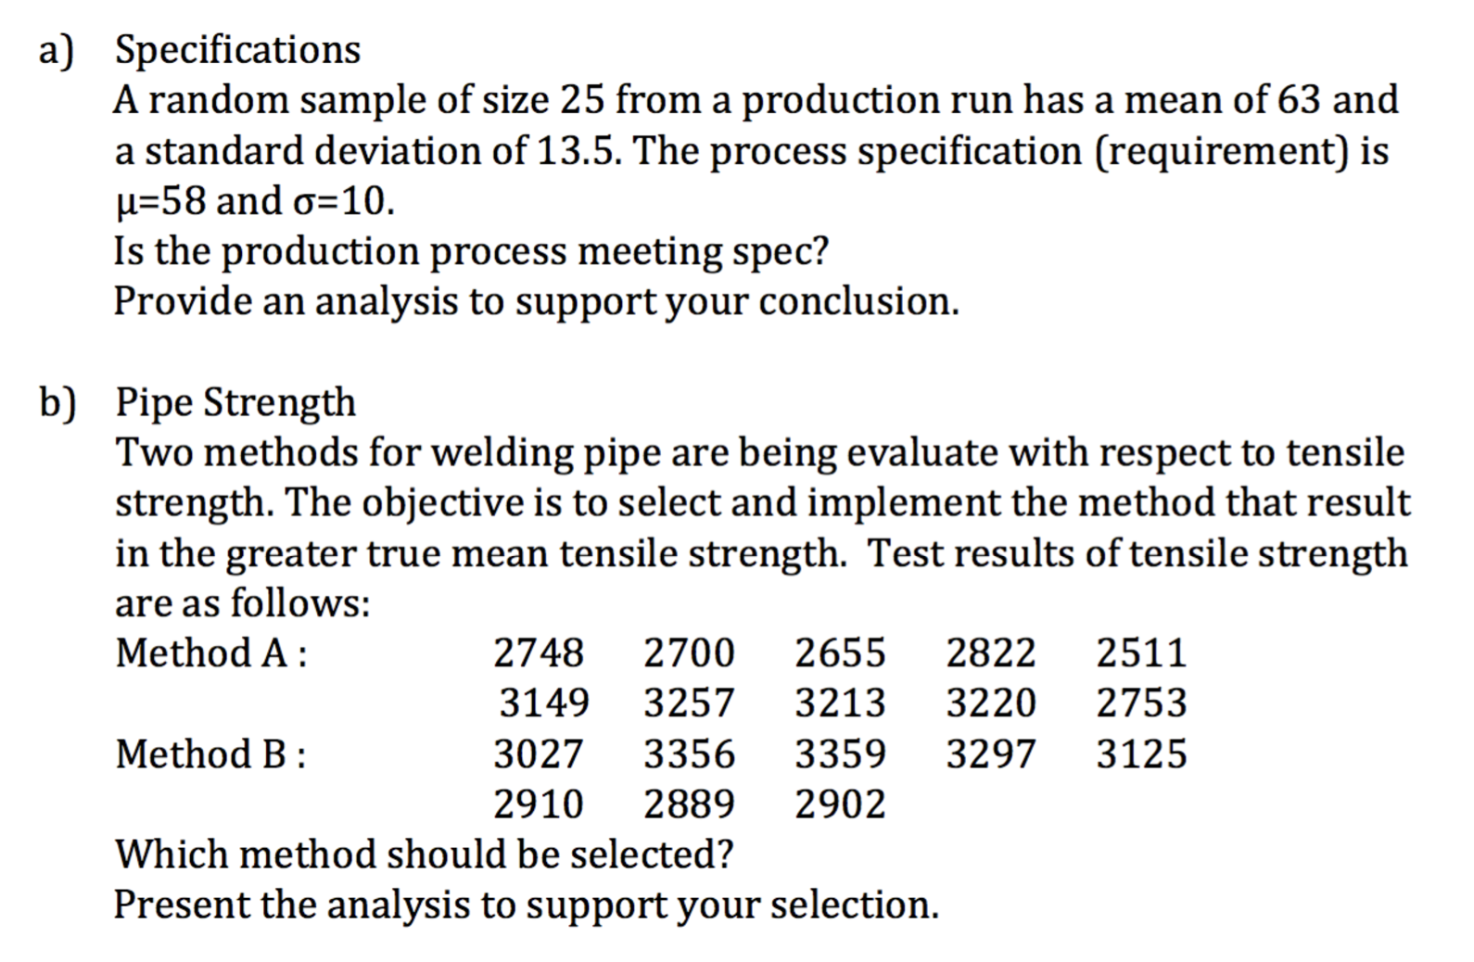Image resolution: width=1474 pixels, height=962 pixels.
Task: Click "Is the production process meeting spec?"
Action: click(x=471, y=251)
